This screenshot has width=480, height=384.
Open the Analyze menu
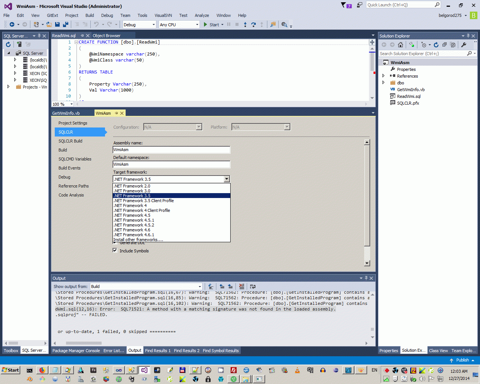(202, 15)
